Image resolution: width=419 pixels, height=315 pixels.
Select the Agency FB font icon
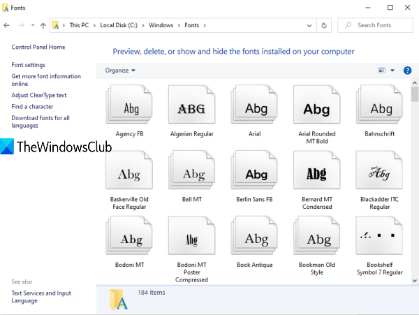click(129, 104)
